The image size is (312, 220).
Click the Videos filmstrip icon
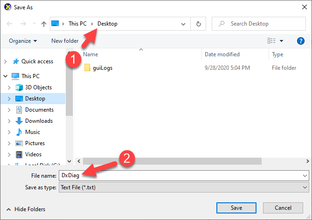tap(19, 154)
